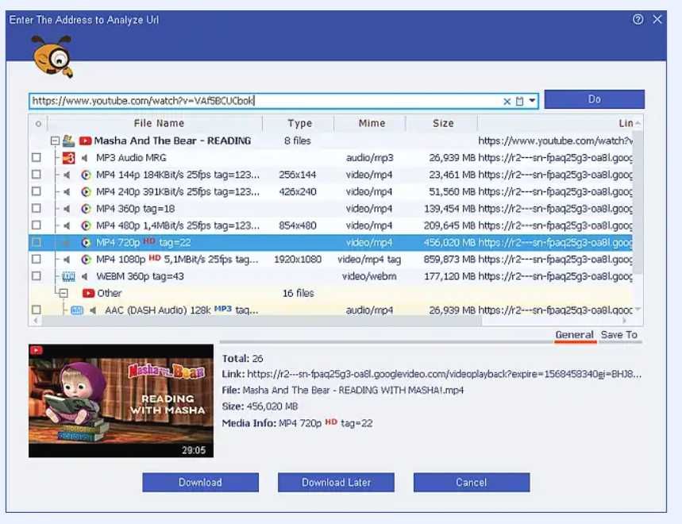Click the video icon of MP4 240p row
This screenshot has width=682, height=524.
pyautogui.click(x=86, y=192)
